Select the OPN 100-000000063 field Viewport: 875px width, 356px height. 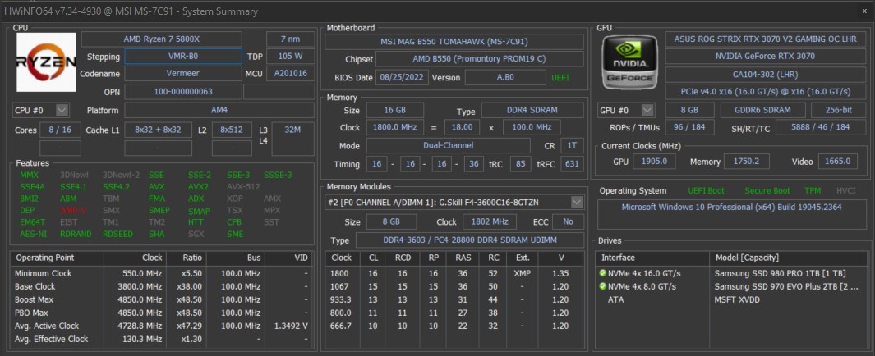pos(183,91)
